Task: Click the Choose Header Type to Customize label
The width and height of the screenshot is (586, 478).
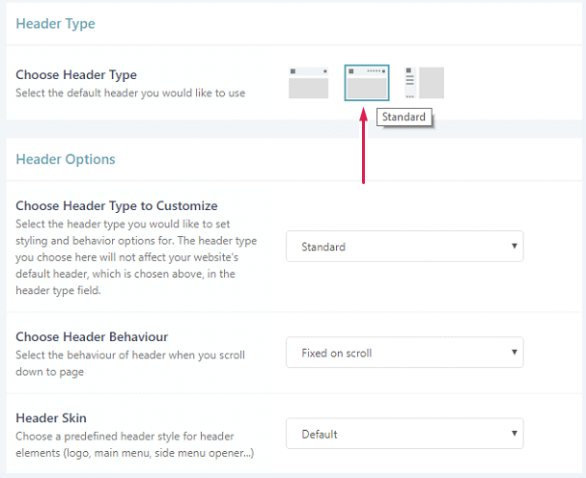Action: coord(117,205)
